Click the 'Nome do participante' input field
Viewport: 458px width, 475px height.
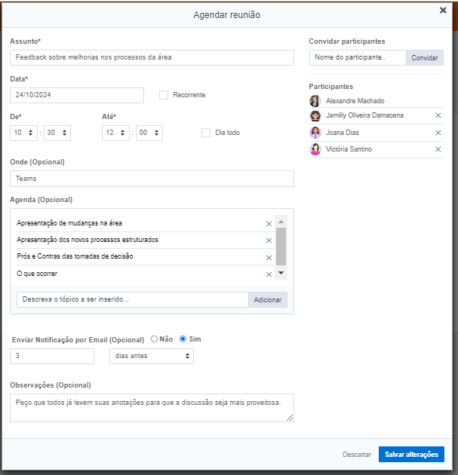point(358,57)
